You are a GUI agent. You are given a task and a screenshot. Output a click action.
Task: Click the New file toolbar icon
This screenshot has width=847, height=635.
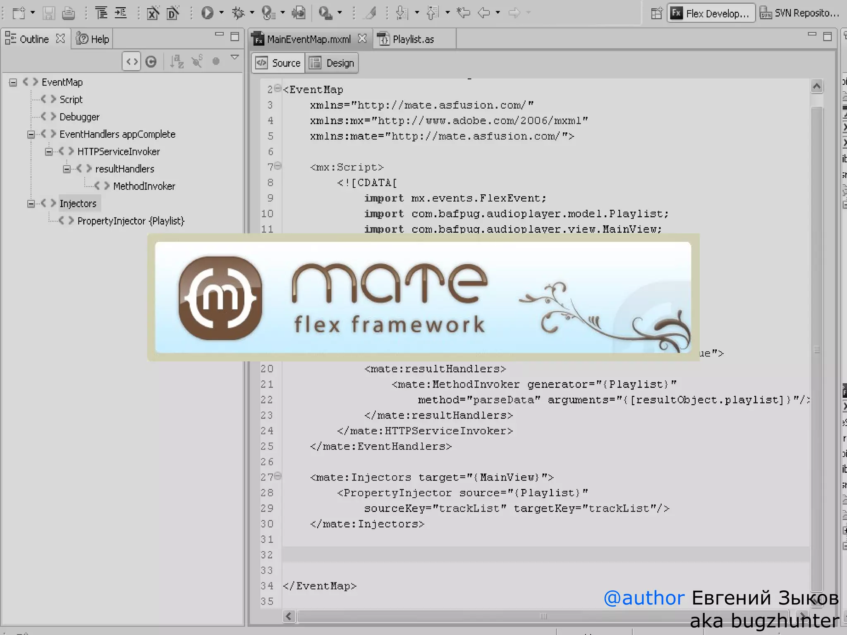pyautogui.click(x=19, y=13)
